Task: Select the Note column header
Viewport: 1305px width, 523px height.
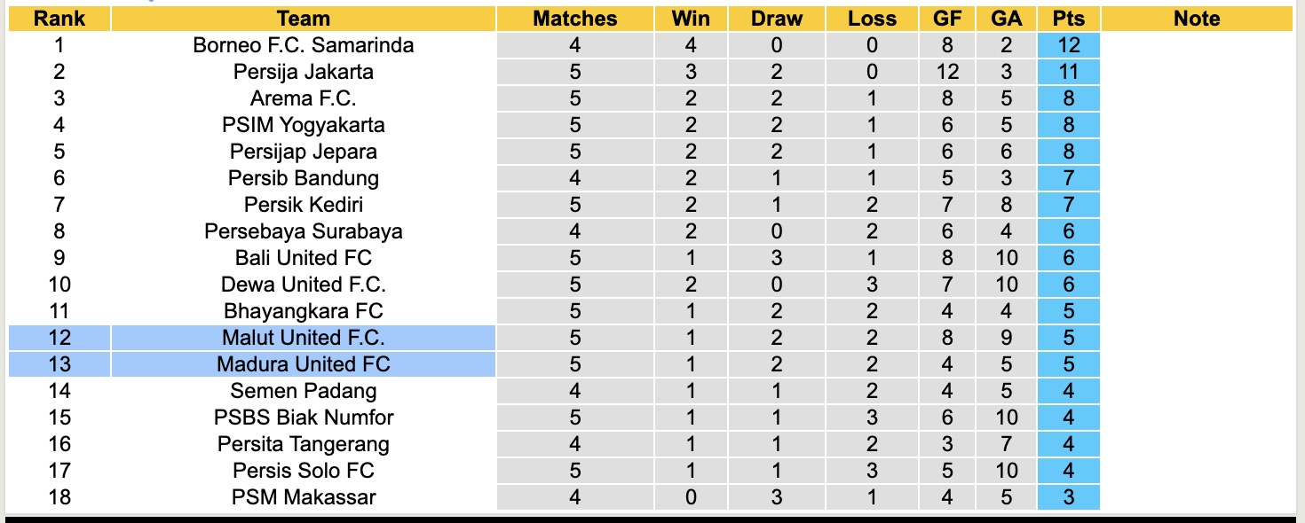Action: click(1197, 19)
